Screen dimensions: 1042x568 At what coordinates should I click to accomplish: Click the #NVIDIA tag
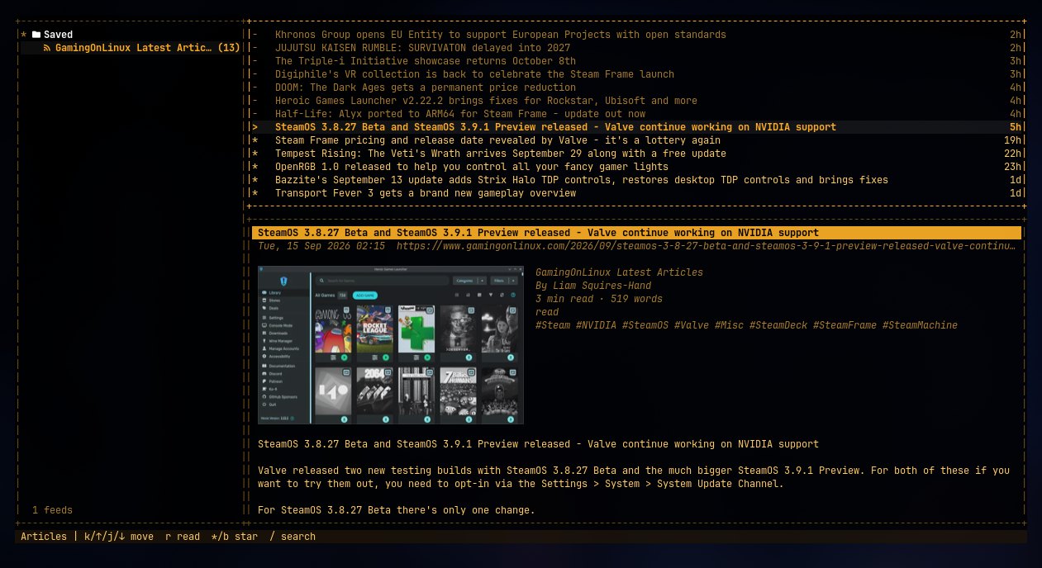596,325
